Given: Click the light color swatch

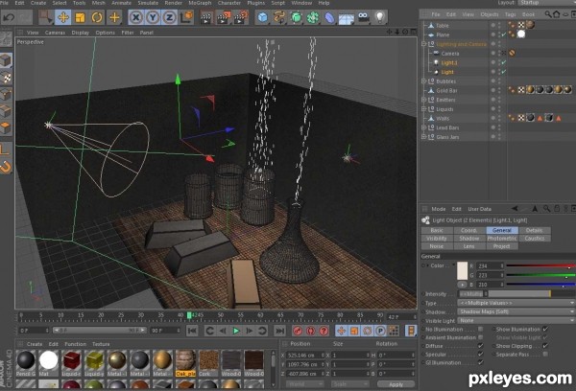Looking at the screenshot, I should [462, 271].
